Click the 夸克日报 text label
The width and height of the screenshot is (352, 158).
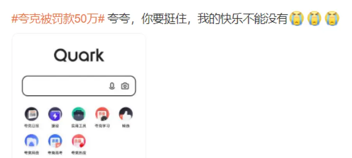coord(32,126)
